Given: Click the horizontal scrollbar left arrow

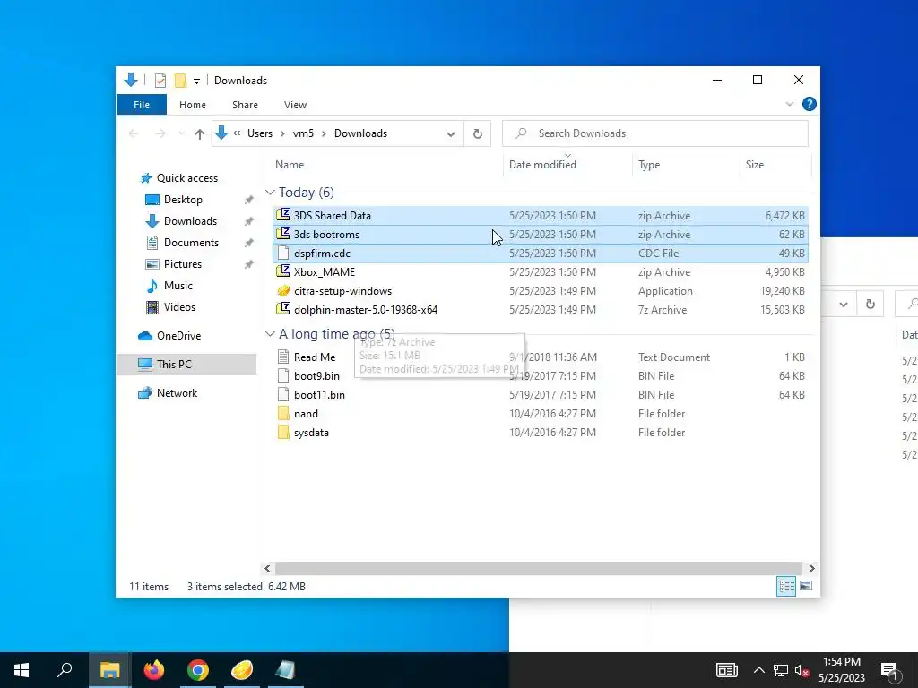Looking at the screenshot, I should click(x=267, y=568).
